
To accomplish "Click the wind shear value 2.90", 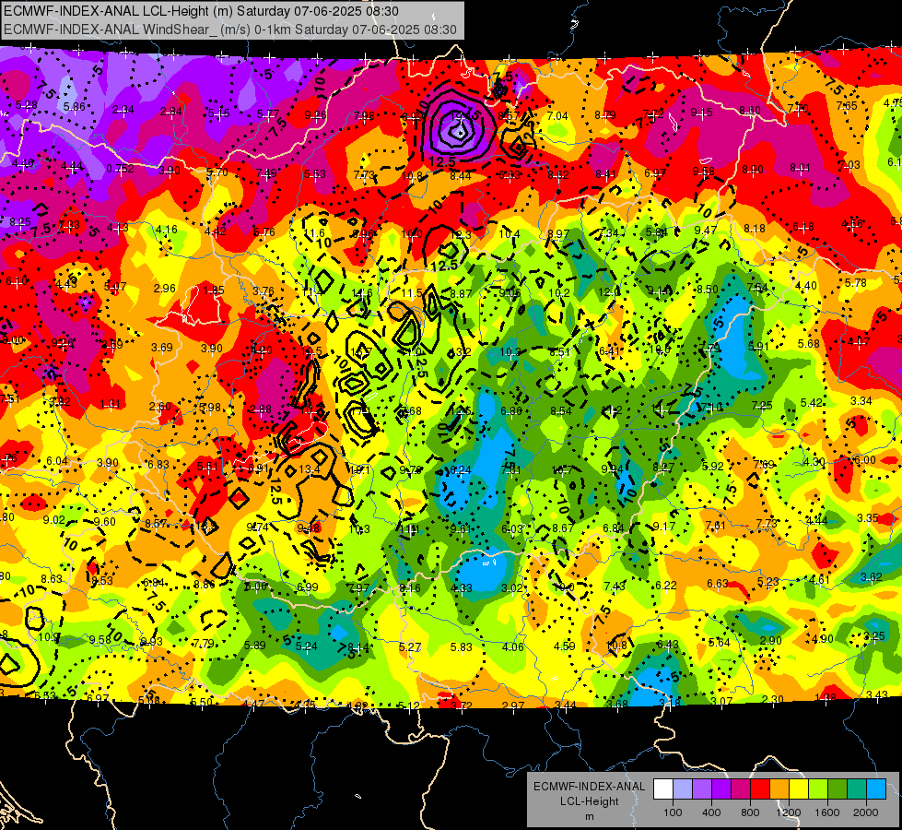I will pyautogui.click(x=771, y=641).
